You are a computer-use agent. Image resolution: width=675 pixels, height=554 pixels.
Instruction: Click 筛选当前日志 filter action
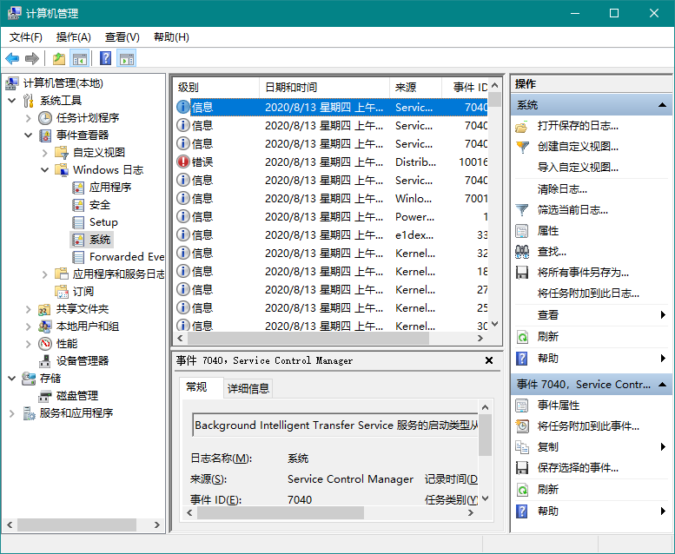click(x=572, y=209)
